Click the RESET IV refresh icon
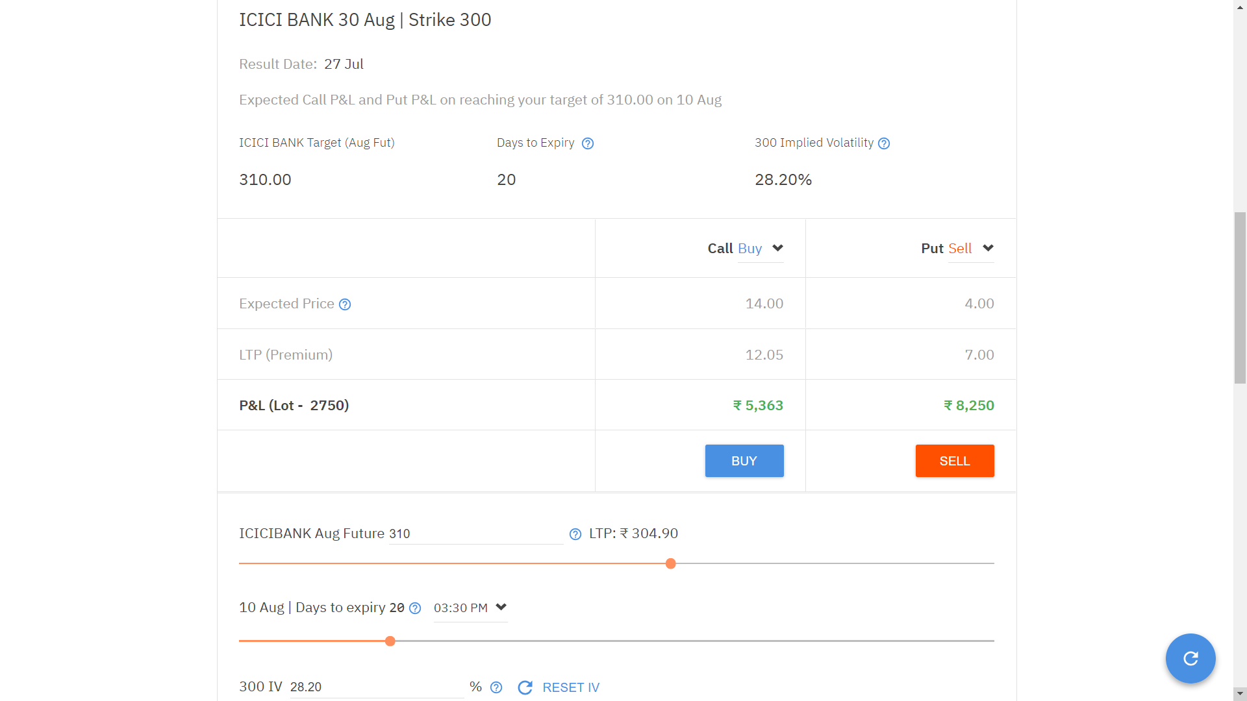The image size is (1247, 701). [x=525, y=687]
